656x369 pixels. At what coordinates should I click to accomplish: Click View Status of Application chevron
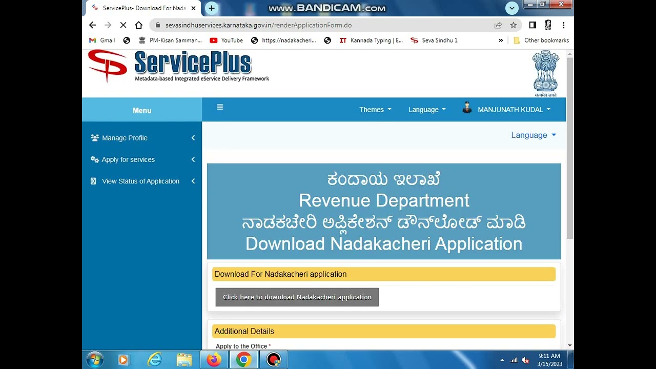(193, 181)
